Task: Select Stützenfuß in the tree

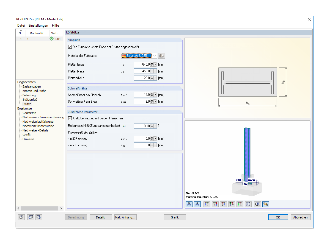Action: coord(30,100)
